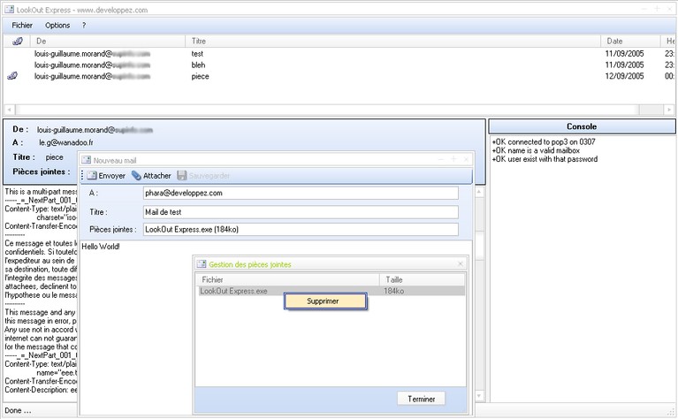
Task: Open the Options menu
Action: pyautogui.click(x=57, y=26)
